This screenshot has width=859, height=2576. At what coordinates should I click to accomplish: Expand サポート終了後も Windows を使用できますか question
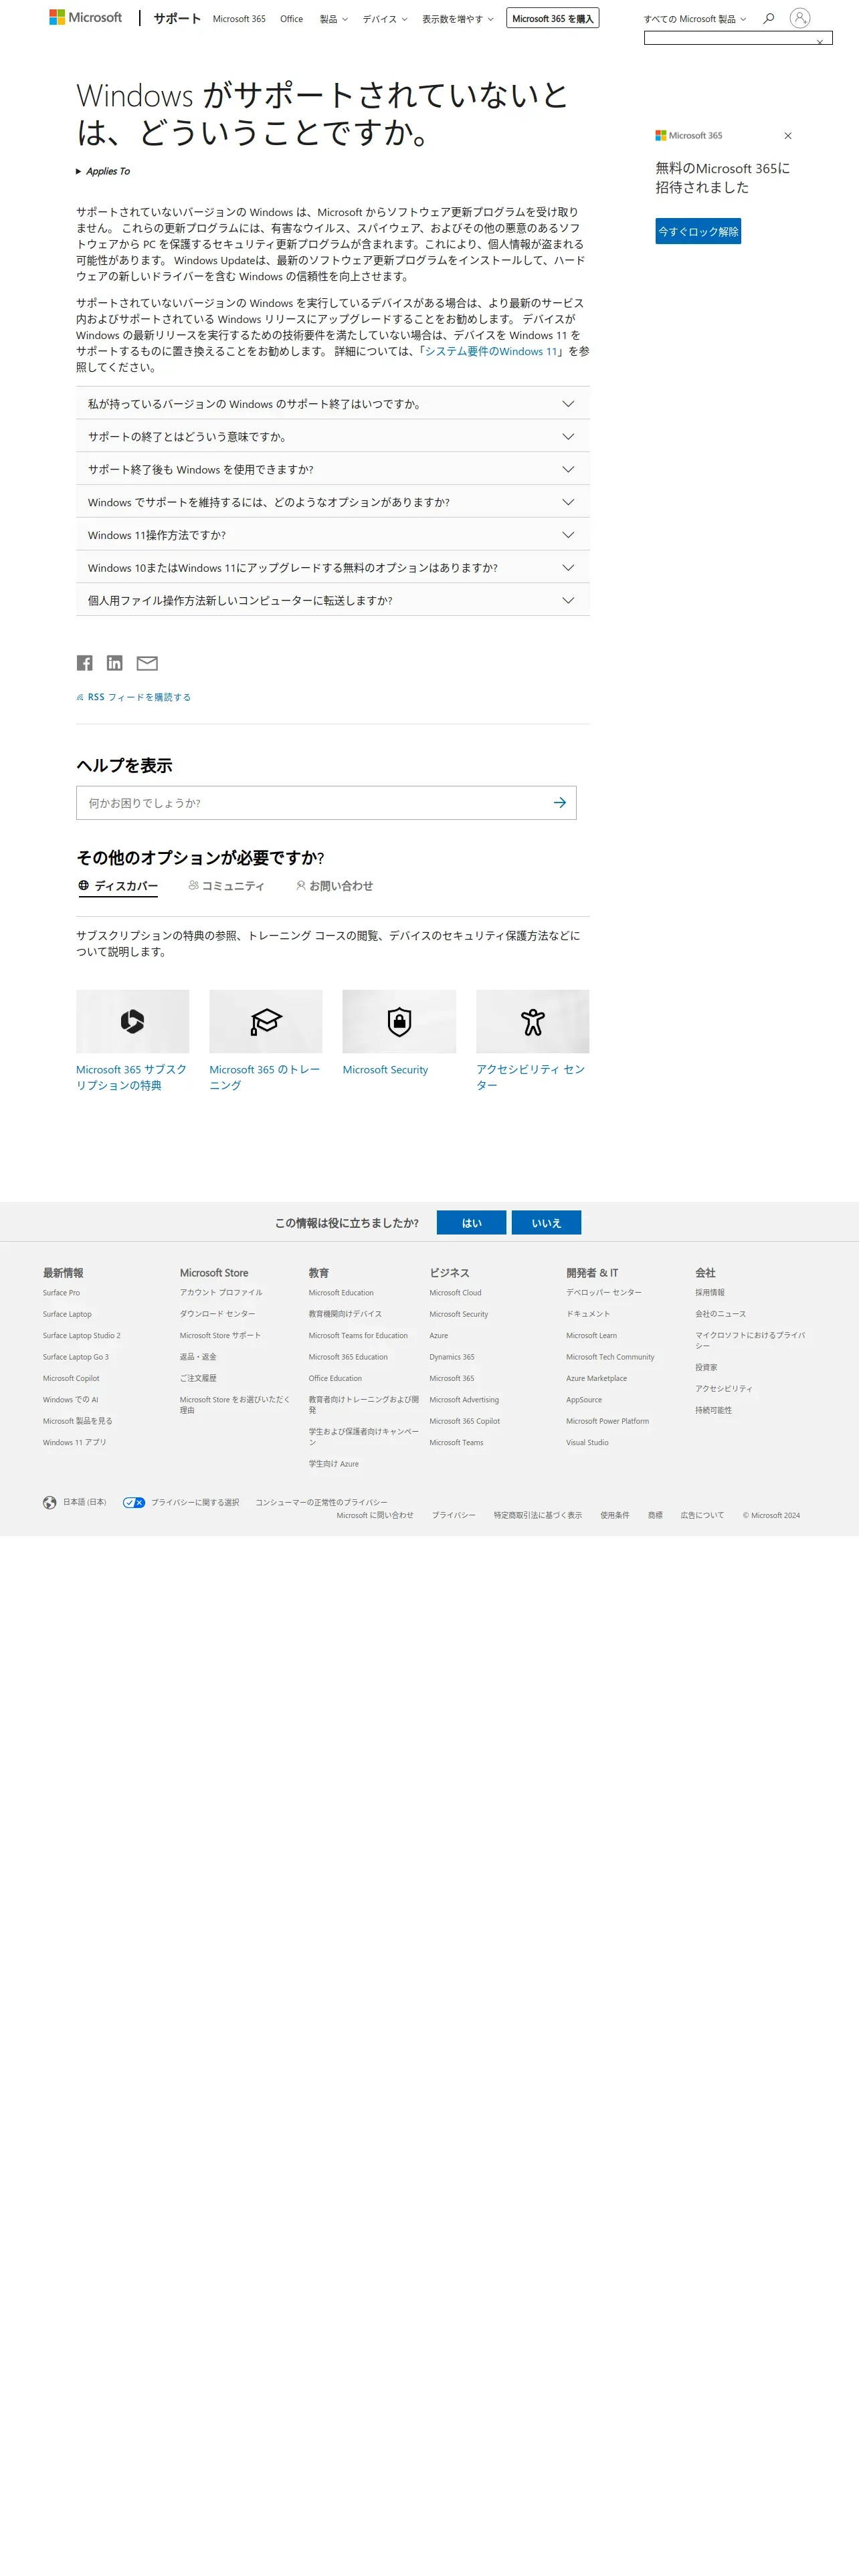pyautogui.click(x=333, y=469)
